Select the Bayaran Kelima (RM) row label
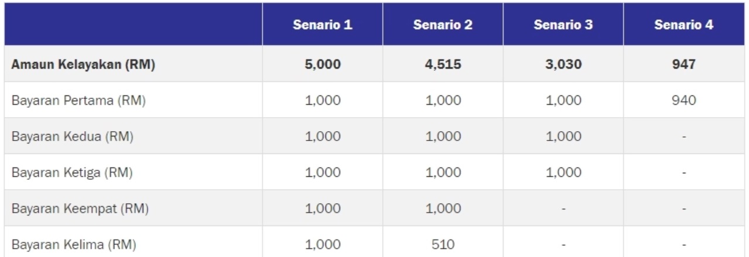The width and height of the screenshot is (749, 257). coord(74,245)
